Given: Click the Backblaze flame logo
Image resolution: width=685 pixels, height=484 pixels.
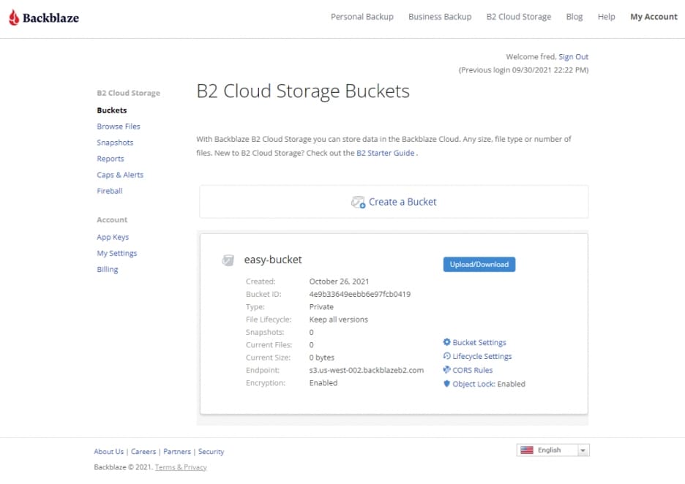Looking at the screenshot, I should [14, 18].
